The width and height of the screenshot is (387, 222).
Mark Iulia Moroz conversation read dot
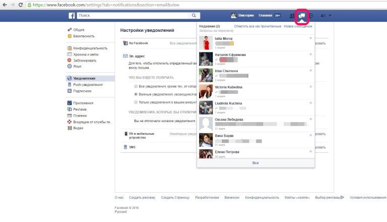pos(310,38)
